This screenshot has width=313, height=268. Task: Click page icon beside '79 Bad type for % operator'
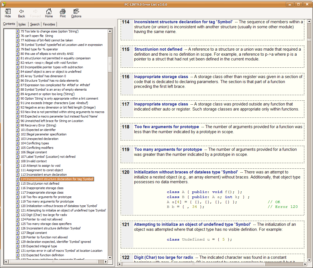coord(18,49)
